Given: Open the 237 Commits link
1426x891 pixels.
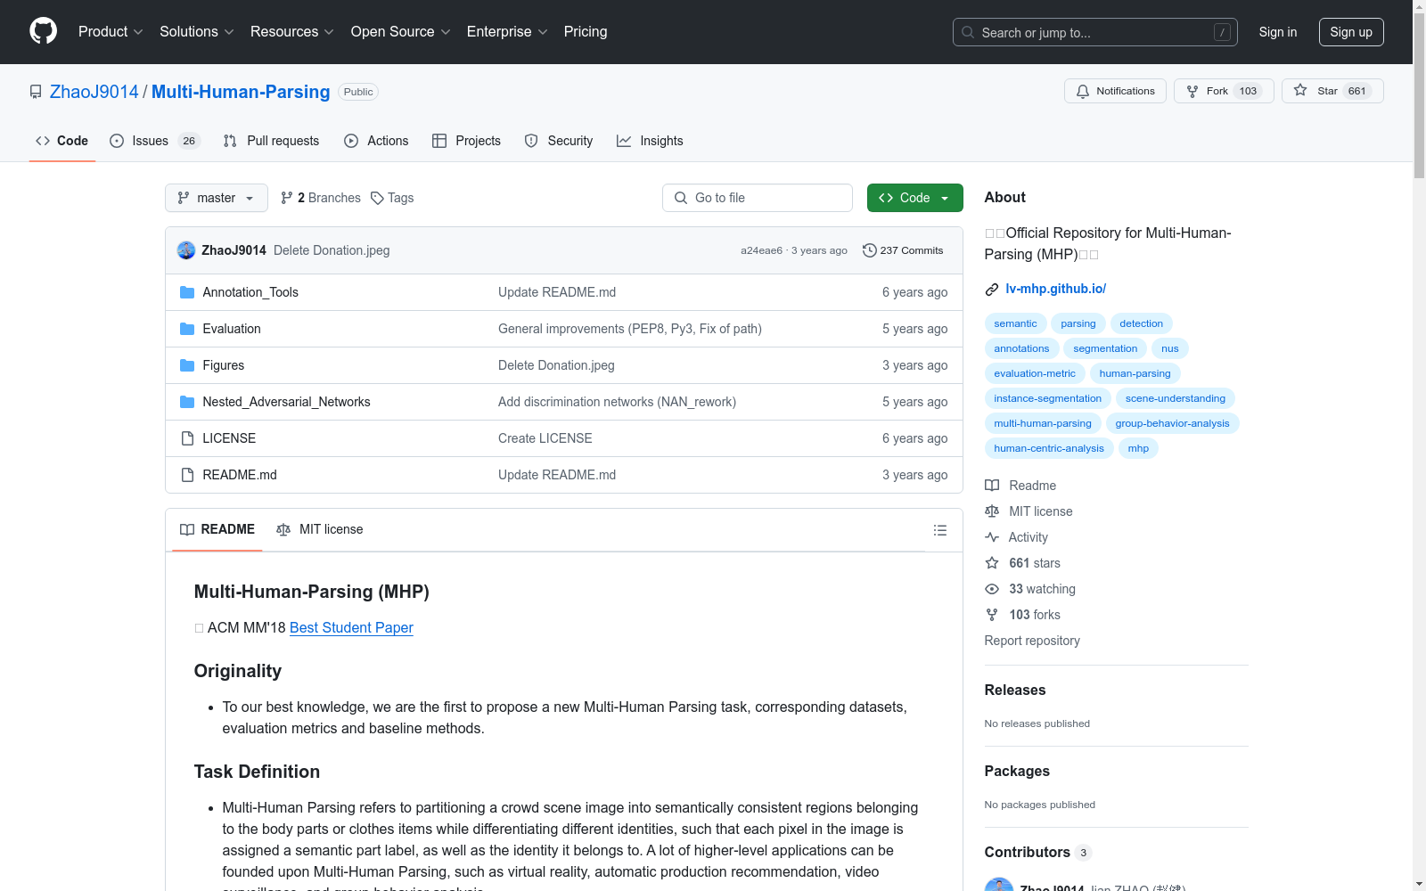Looking at the screenshot, I should 903,250.
